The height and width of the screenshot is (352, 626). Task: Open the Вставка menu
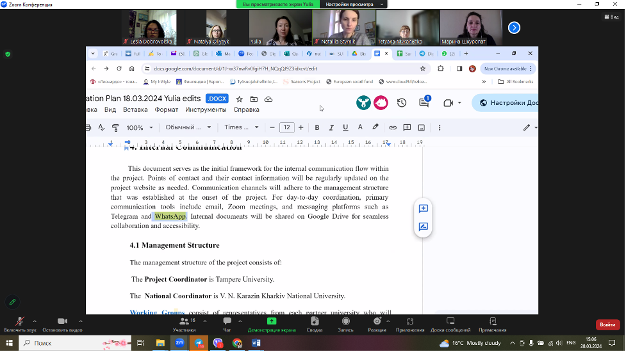[135, 109]
